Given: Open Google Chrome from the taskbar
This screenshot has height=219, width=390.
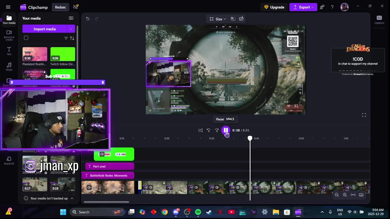Looking at the screenshot, I should click(x=165, y=212).
